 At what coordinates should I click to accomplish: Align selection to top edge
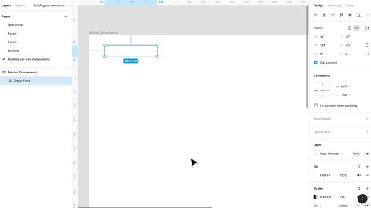(x=341, y=15)
